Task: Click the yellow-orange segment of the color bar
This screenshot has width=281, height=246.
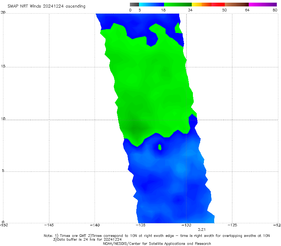Action: coord(202,5)
